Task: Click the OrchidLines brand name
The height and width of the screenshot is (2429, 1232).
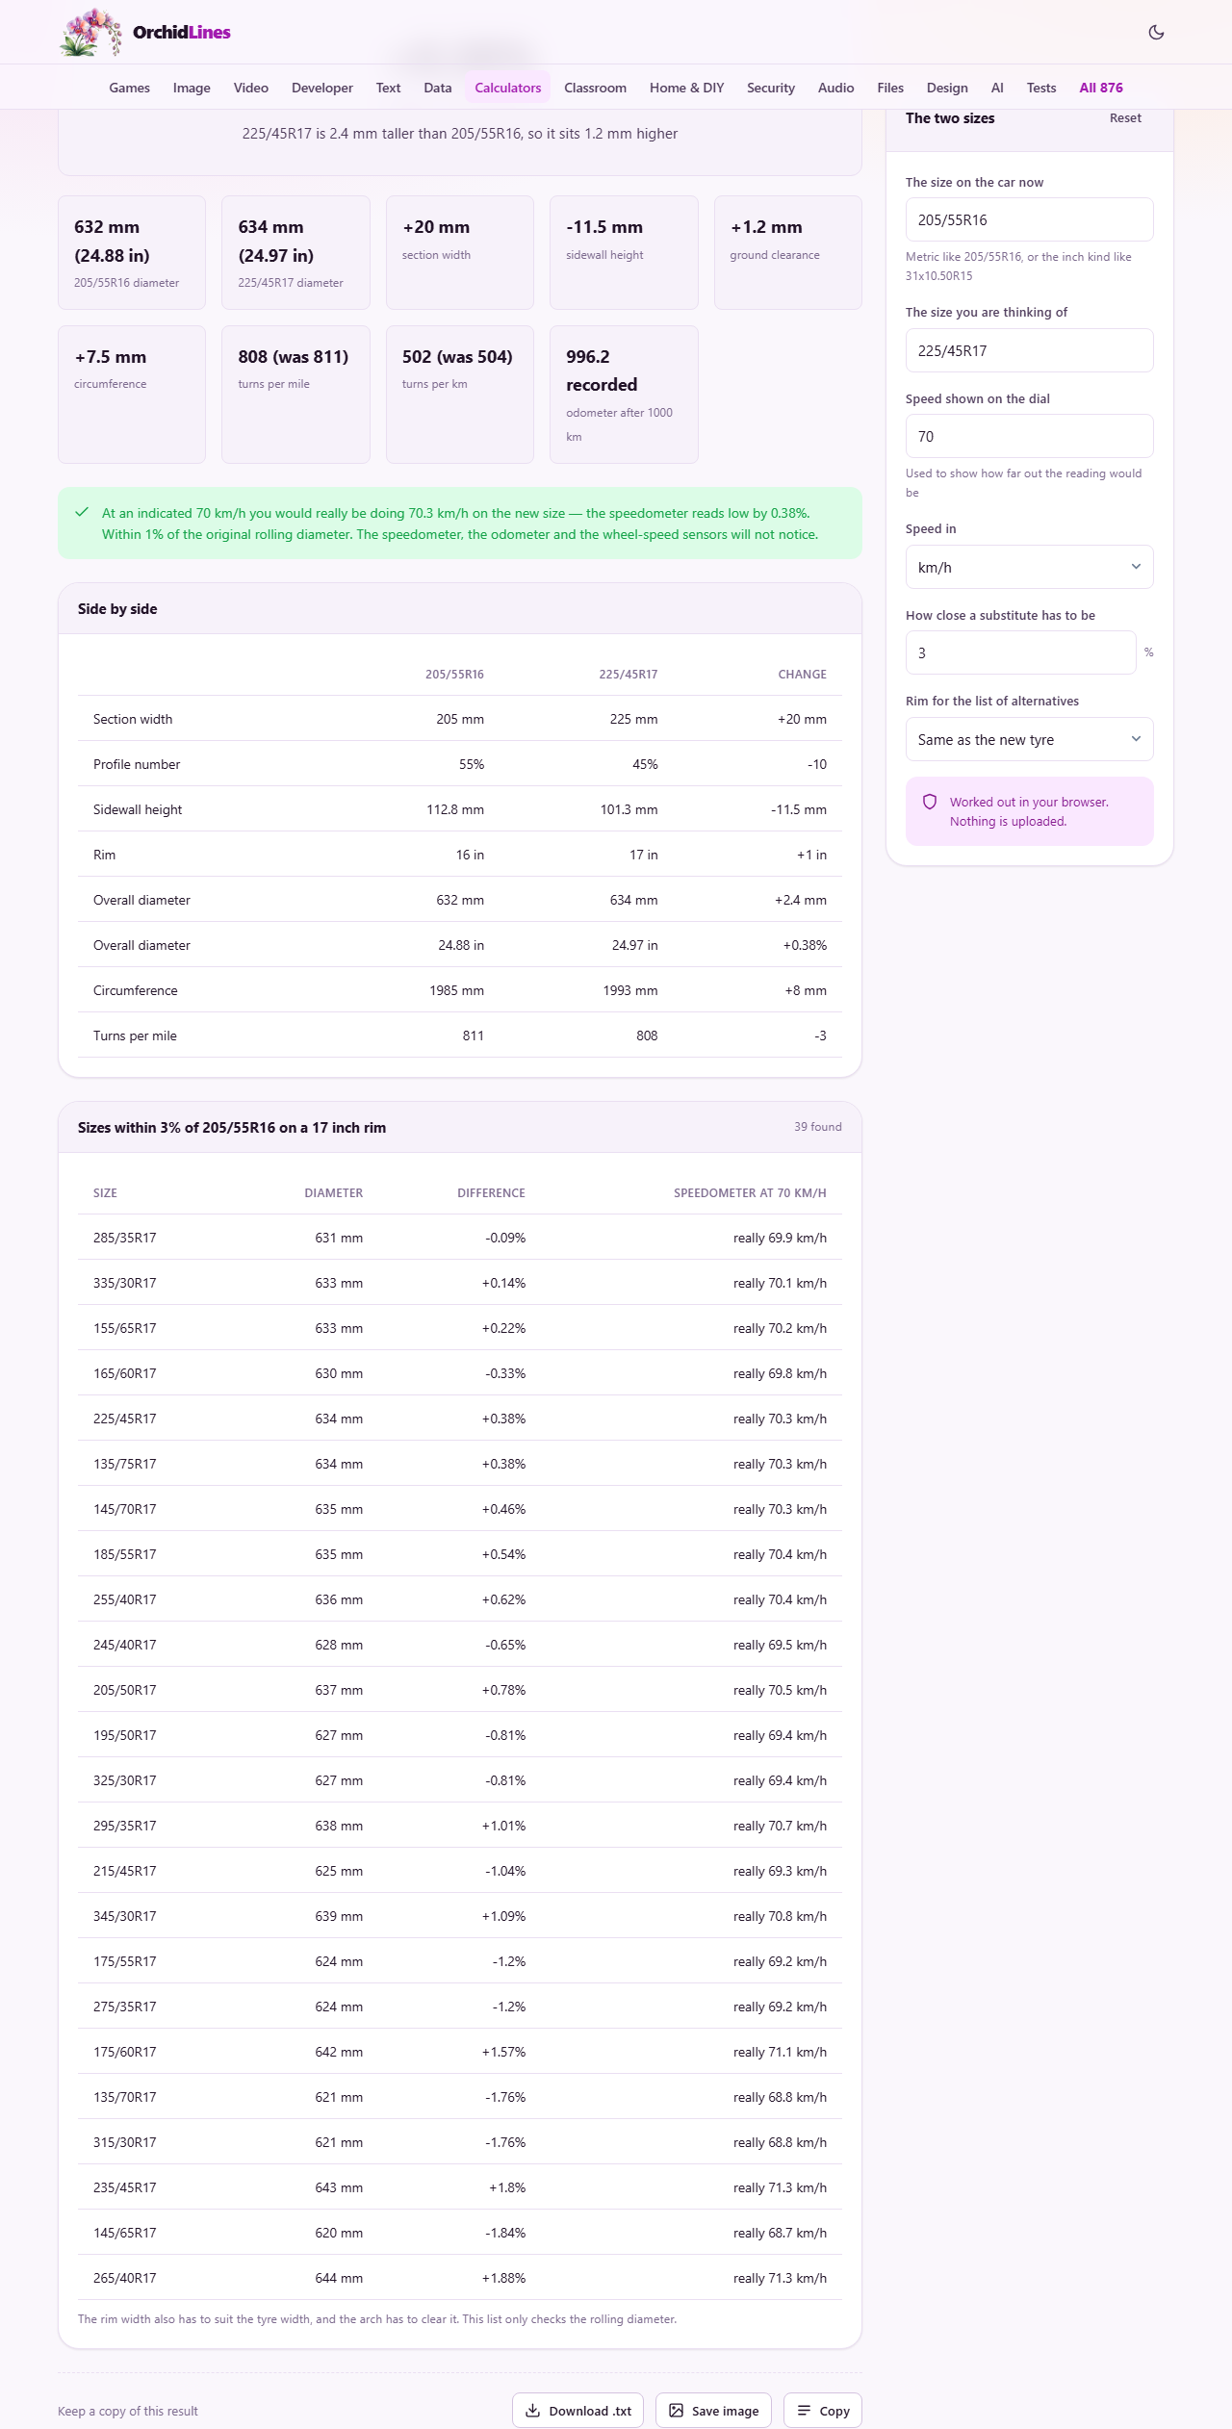Action: click(x=182, y=32)
